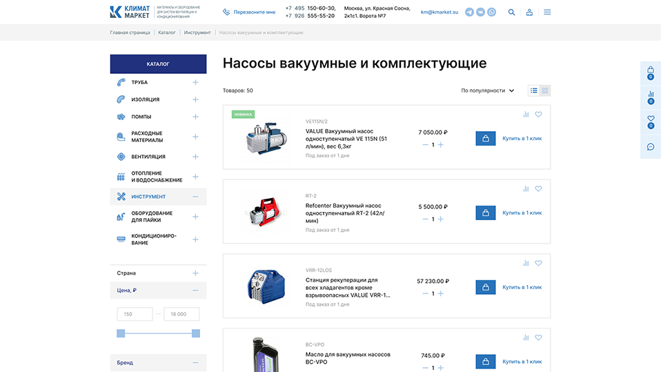The height and width of the screenshot is (372, 661).
Task: Open the user account icon
Action: pyautogui.click(x=529, y=12)
